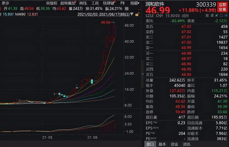Click 盘后额 value 195.95万

coord(219,117)
